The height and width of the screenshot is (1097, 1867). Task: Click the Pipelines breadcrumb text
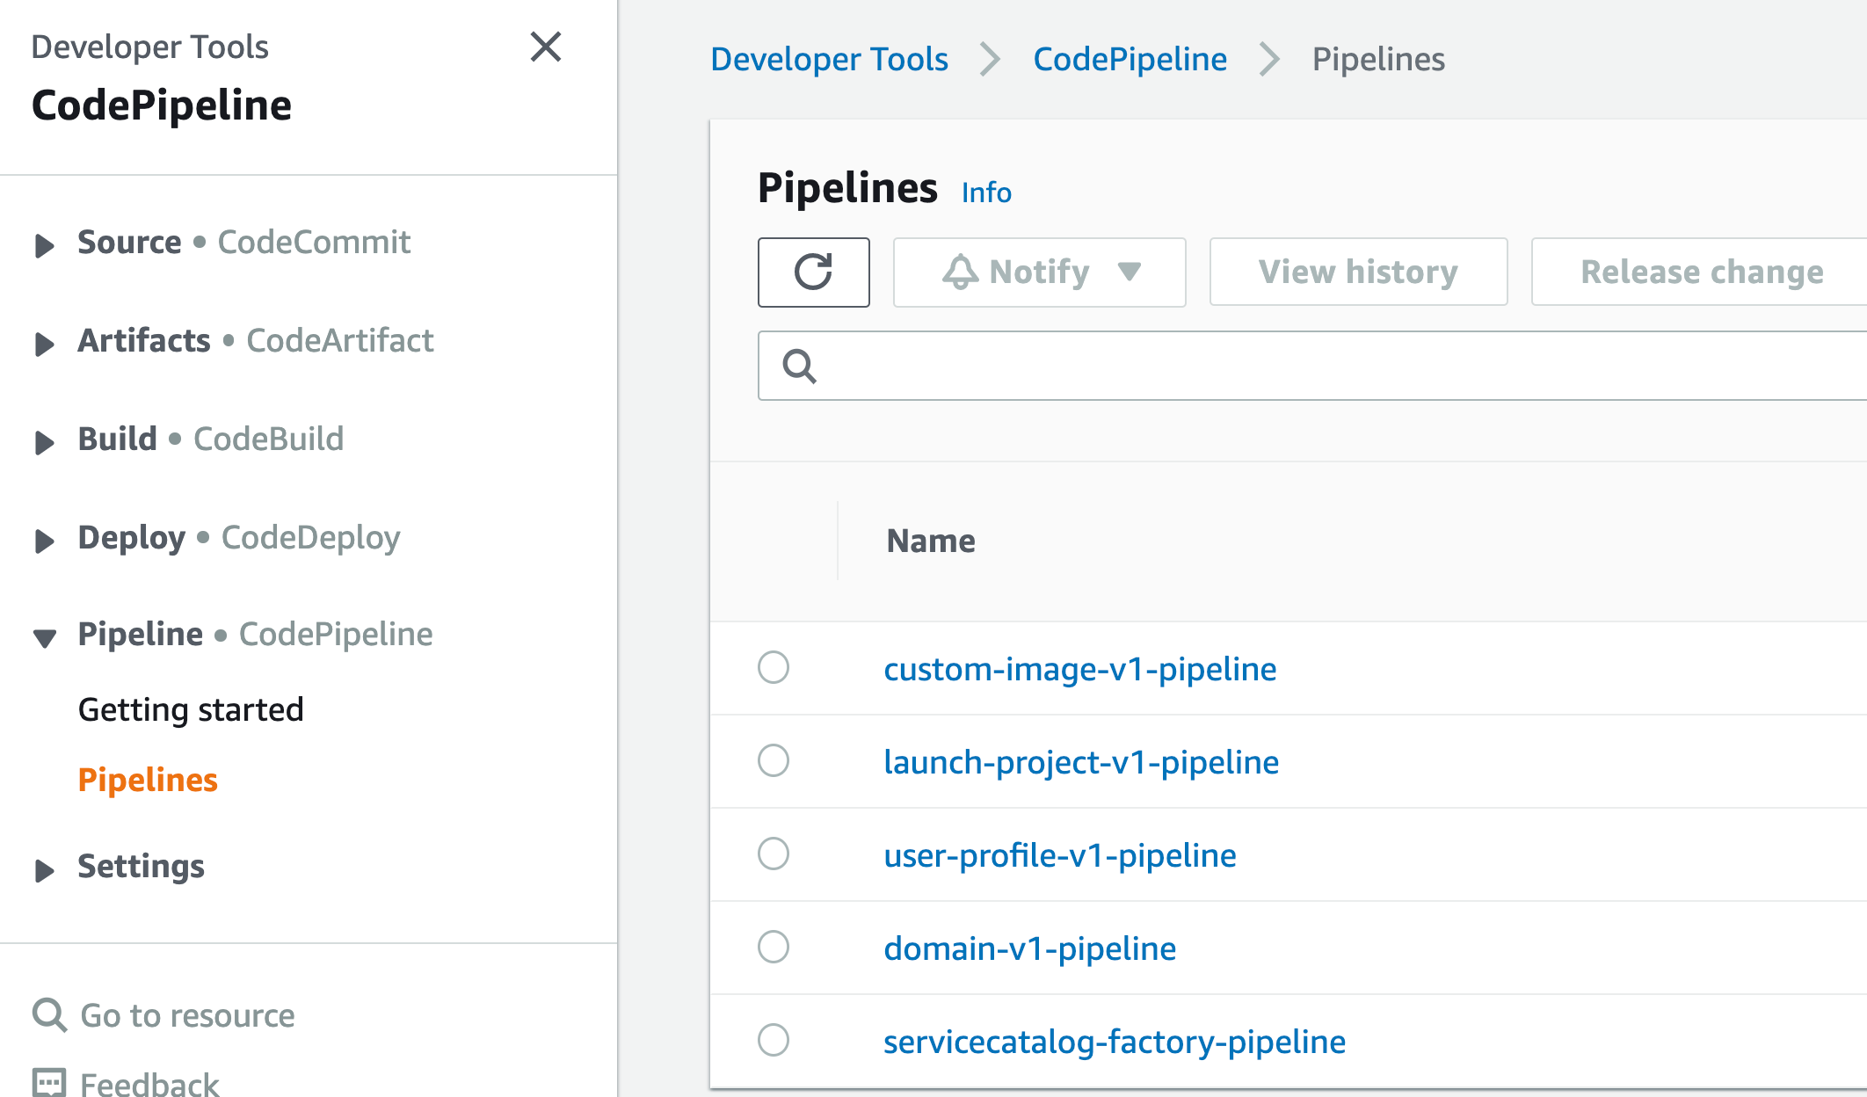click(1378, 59)
